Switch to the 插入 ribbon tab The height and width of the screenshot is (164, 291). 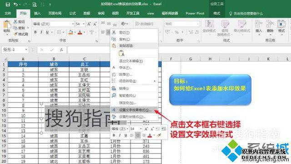click(x=37, y=13)
